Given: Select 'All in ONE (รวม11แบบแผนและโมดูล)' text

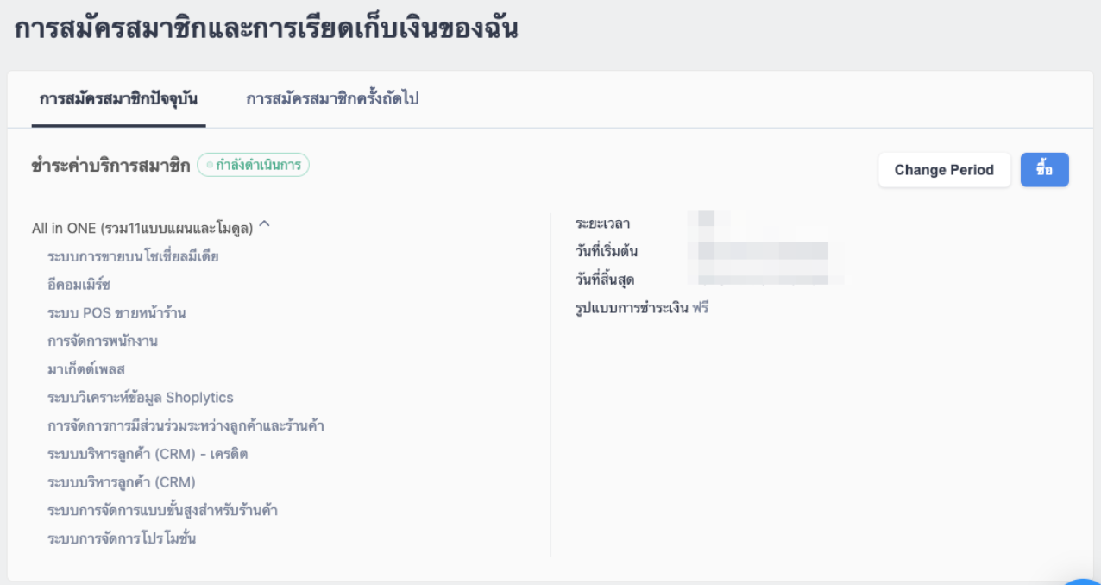Looking at the screenshot, I should [x=142, y=229].
